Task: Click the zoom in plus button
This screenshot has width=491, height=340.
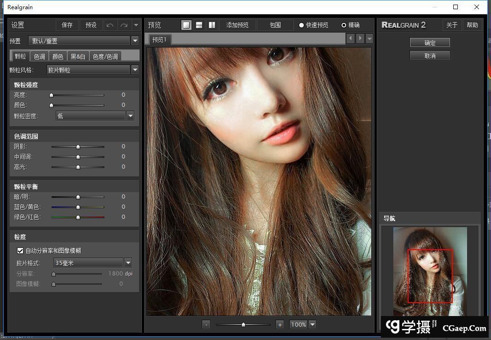Action: [x=280, y=324]
